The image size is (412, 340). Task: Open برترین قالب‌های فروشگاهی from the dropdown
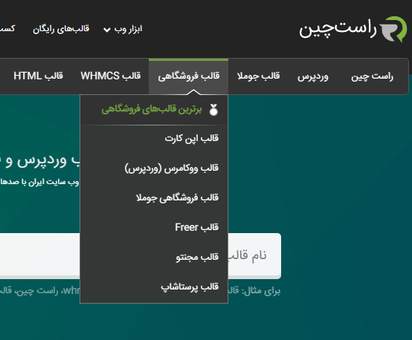152,109
